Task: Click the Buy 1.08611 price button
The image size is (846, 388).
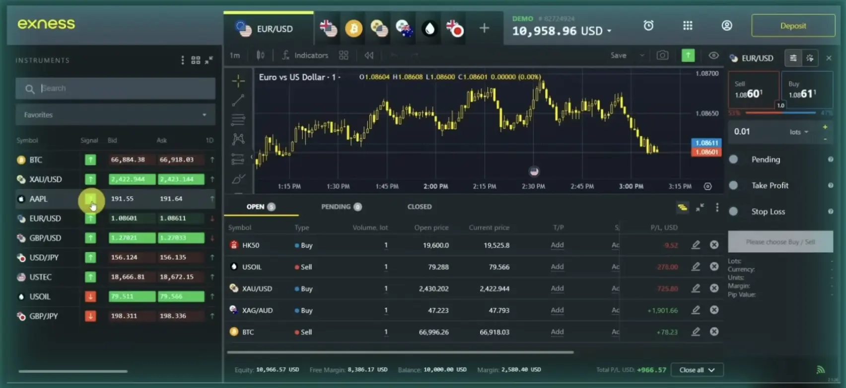Action: 807,90
